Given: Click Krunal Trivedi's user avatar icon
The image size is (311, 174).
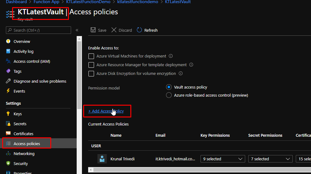Looking at the screenshot, I should pos(102,159).
